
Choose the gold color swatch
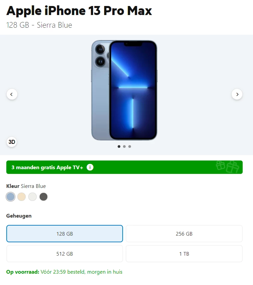point(21,197)
